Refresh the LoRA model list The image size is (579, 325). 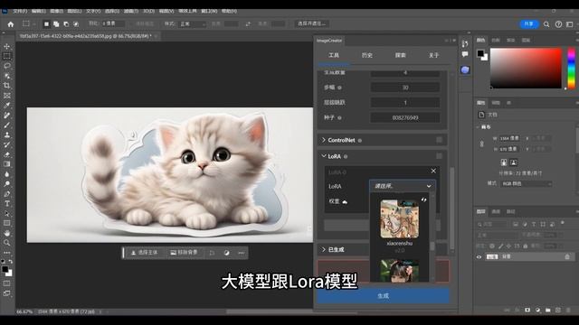click(x=423, y=200)
